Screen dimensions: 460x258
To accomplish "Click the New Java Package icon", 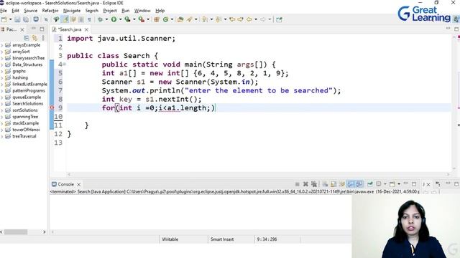I will click(x=157, y=19).
